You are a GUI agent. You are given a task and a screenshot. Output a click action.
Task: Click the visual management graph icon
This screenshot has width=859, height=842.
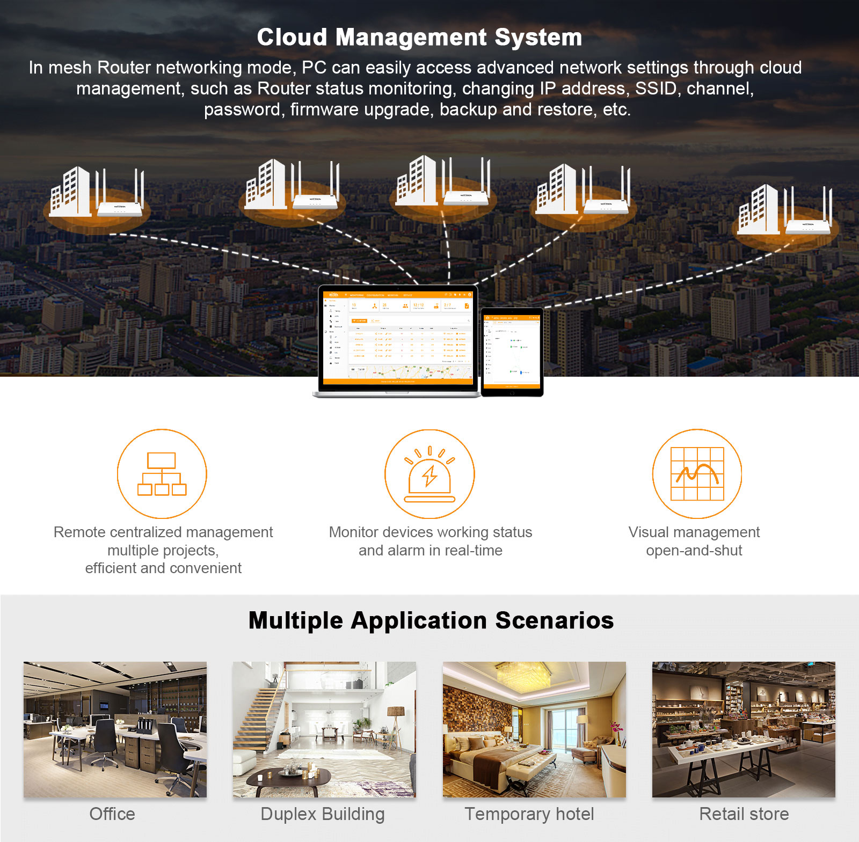(x=697, y=474)
